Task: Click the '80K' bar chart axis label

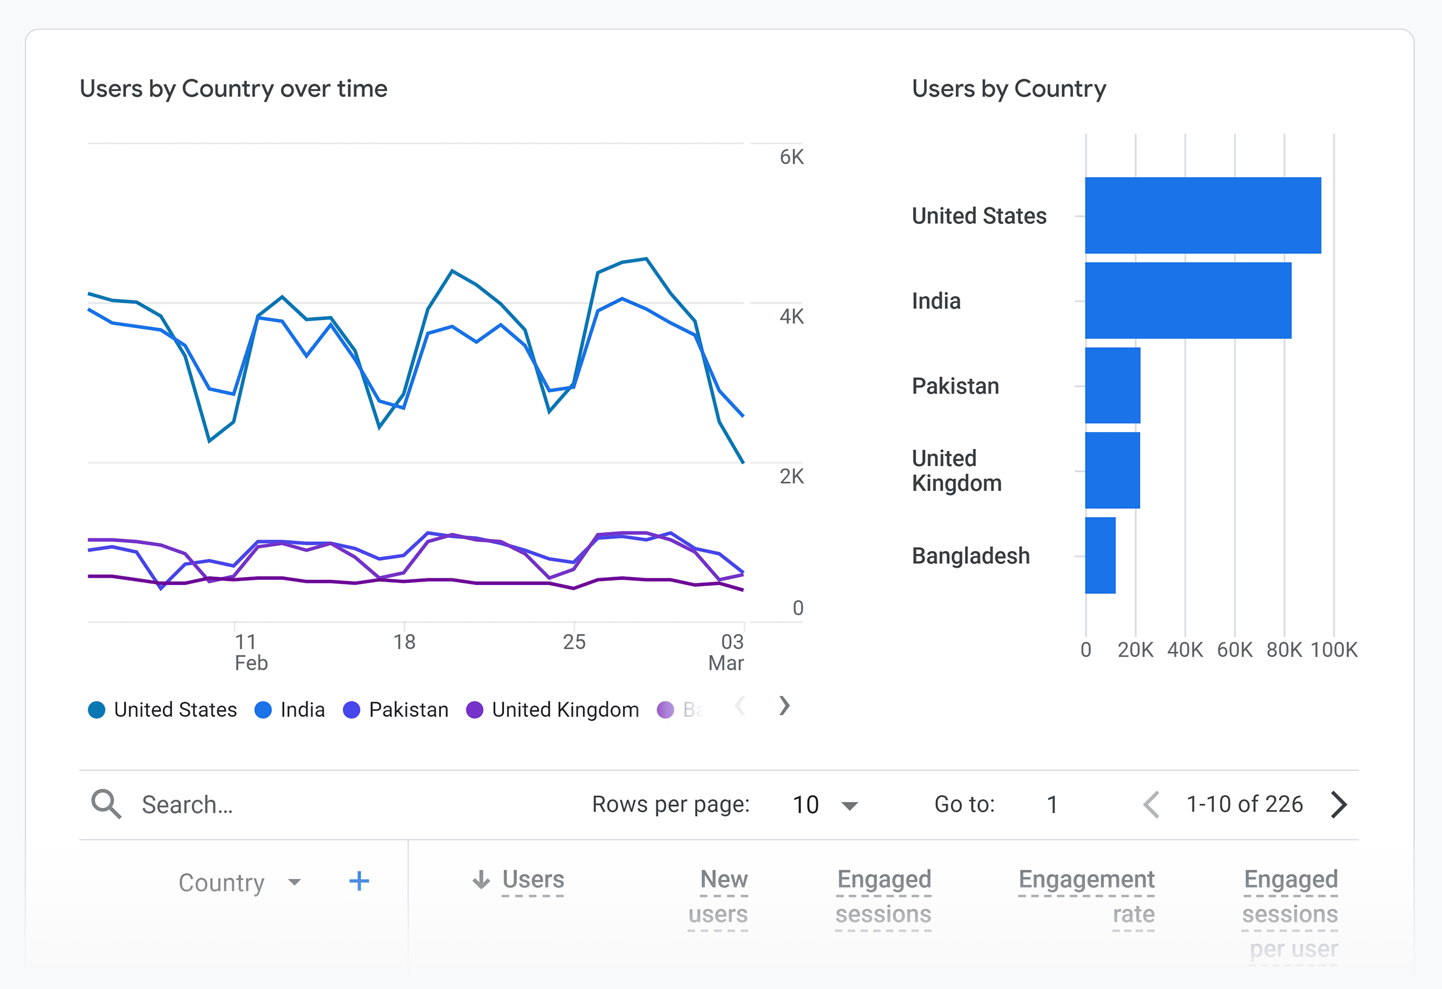Action: pyautogui.click(x=1284, y=650)
